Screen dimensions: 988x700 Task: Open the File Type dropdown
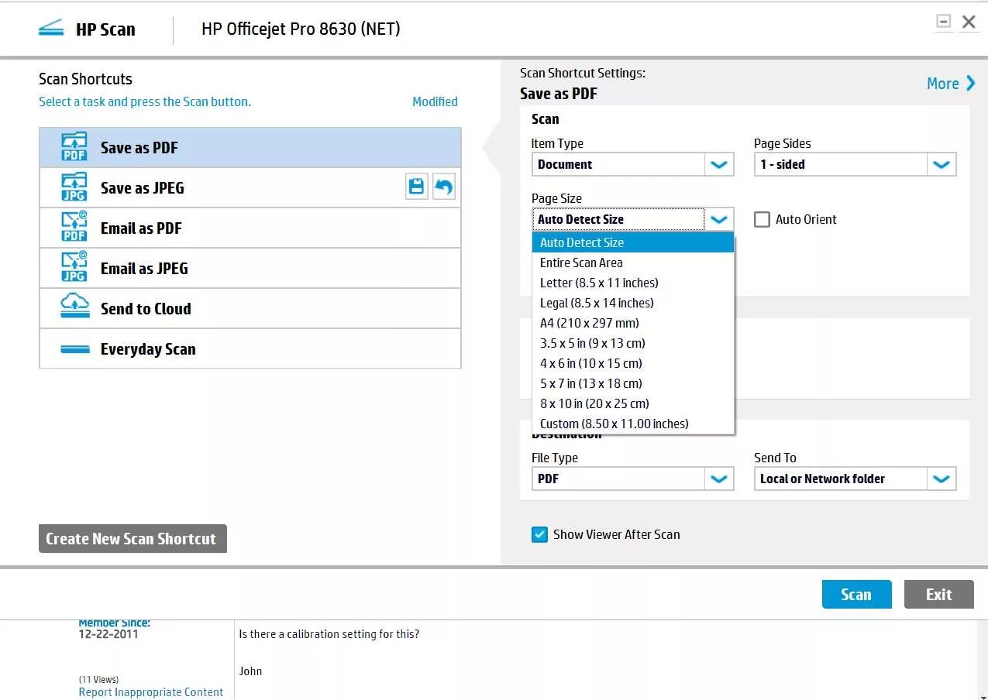pyautogui.click(x=719, y=479)
